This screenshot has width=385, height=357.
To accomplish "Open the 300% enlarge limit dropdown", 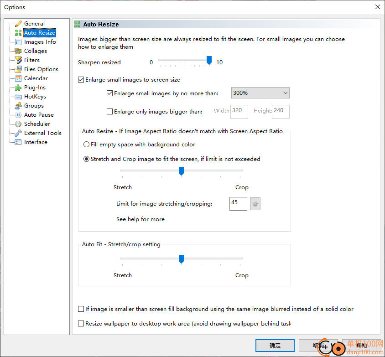I will (260, 93).
